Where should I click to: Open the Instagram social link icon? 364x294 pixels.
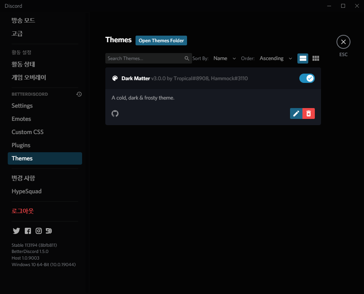(x=39, y=231)
